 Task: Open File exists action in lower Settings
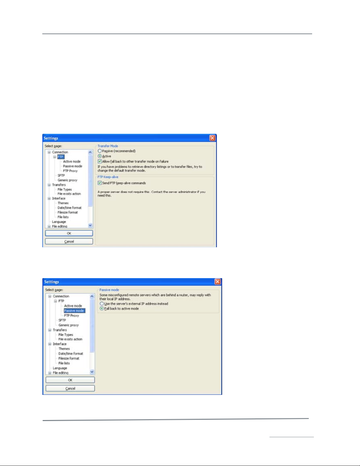tap(70, 339)
